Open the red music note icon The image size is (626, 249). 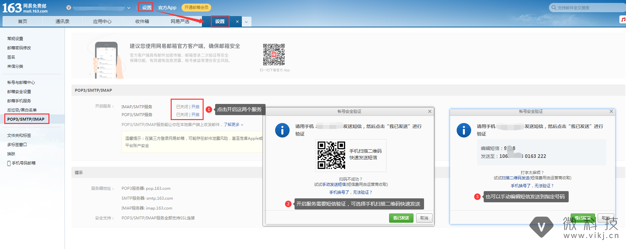click(x=623, y=20)
